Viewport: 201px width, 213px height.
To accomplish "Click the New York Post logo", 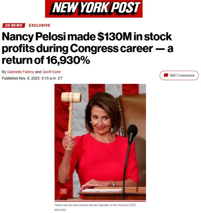I will [x=94, y=9].
